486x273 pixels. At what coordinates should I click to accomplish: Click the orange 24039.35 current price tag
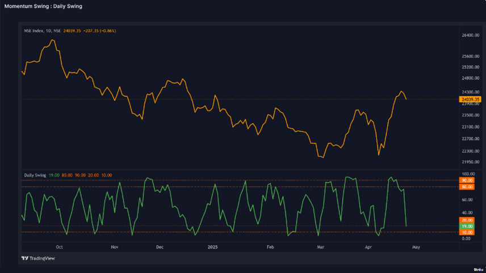(471, 99)
